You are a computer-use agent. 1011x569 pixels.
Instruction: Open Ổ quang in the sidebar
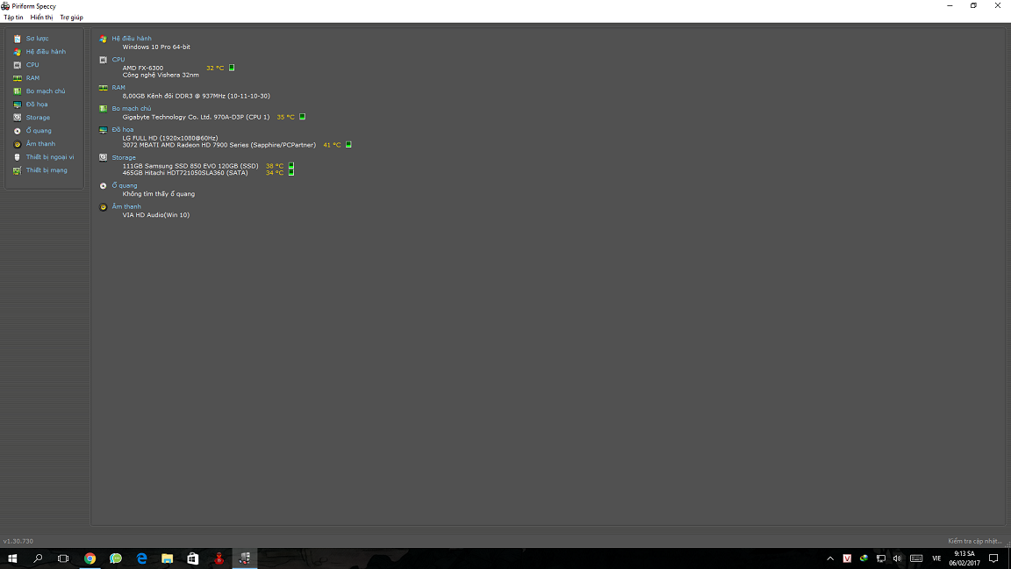coord(39,130)
